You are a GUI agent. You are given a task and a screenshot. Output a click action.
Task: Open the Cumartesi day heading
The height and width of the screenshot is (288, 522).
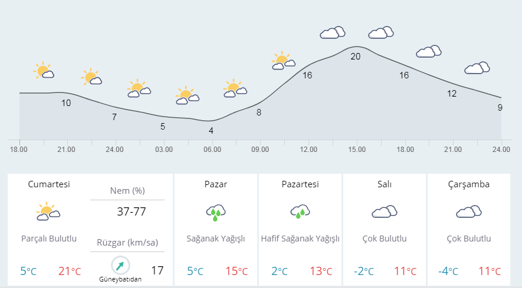pos(48,184)
